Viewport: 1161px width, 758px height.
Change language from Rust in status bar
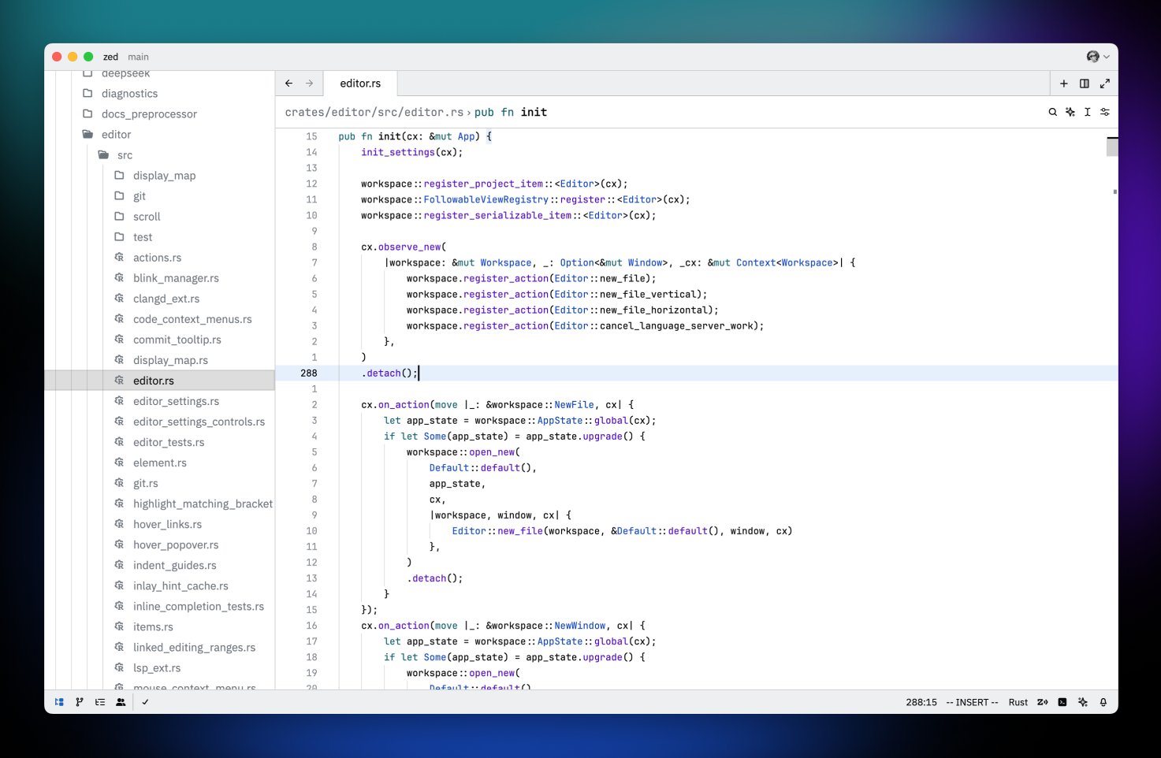(1018, 702)
